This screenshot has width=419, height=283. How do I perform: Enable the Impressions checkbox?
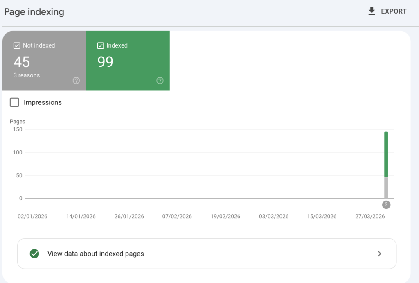(x=14, y=102)
